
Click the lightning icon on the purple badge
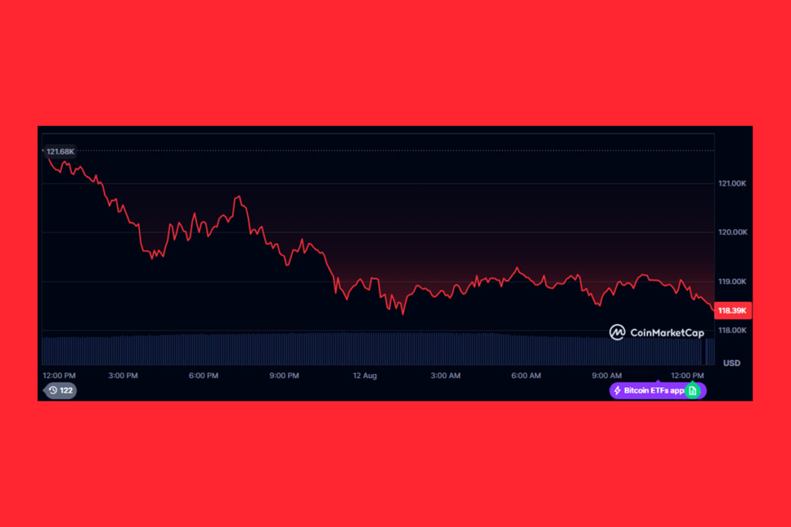click(617, 390)
